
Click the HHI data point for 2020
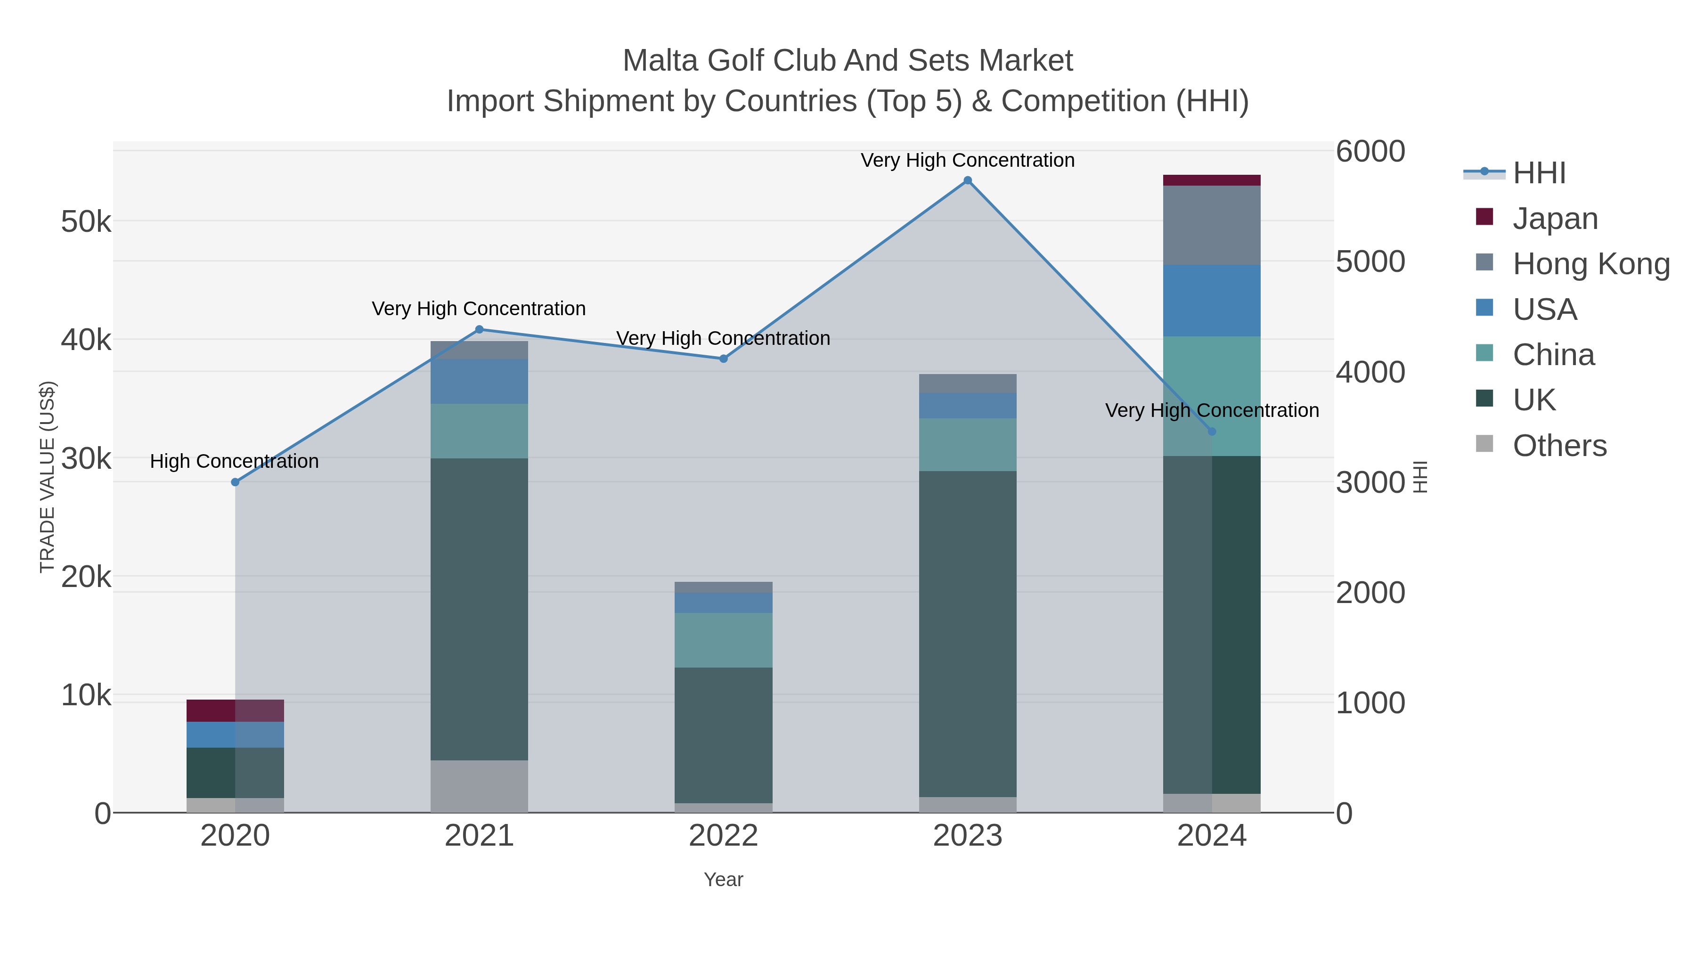pyautogui.click(x=235, y=482)
